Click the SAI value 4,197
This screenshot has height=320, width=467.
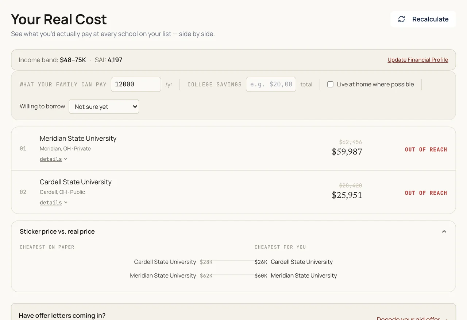pyautogui.click(x=115, y=60)
